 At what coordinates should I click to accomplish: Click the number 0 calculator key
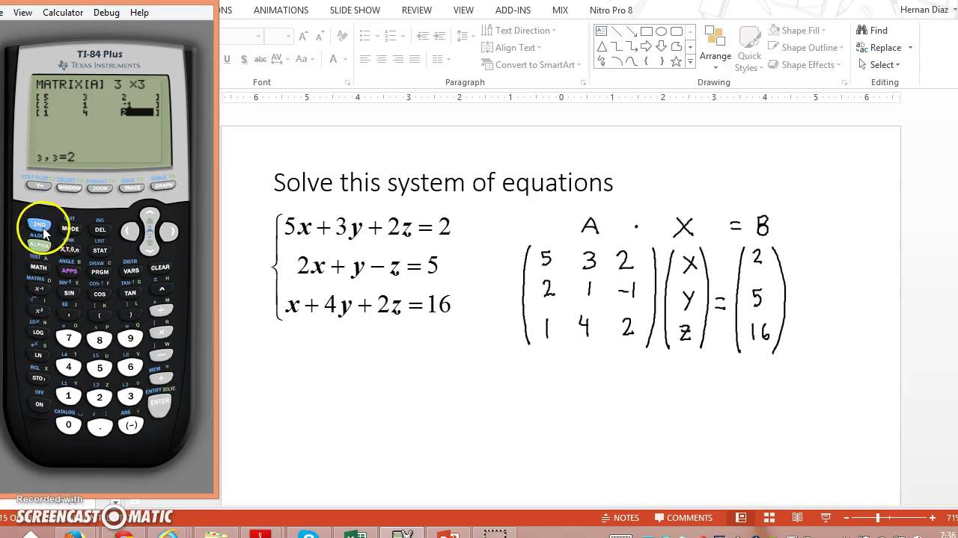69,425
